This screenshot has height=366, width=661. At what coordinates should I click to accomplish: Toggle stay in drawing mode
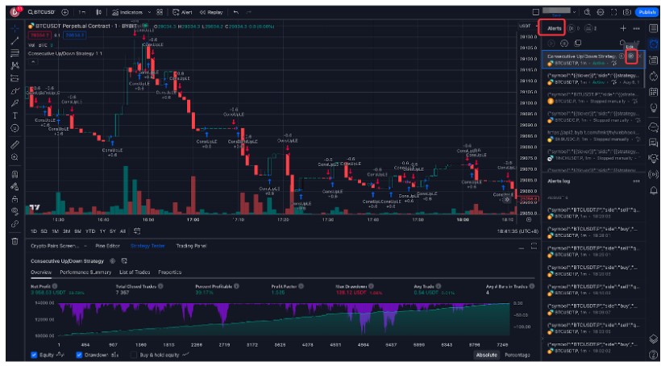15,186
